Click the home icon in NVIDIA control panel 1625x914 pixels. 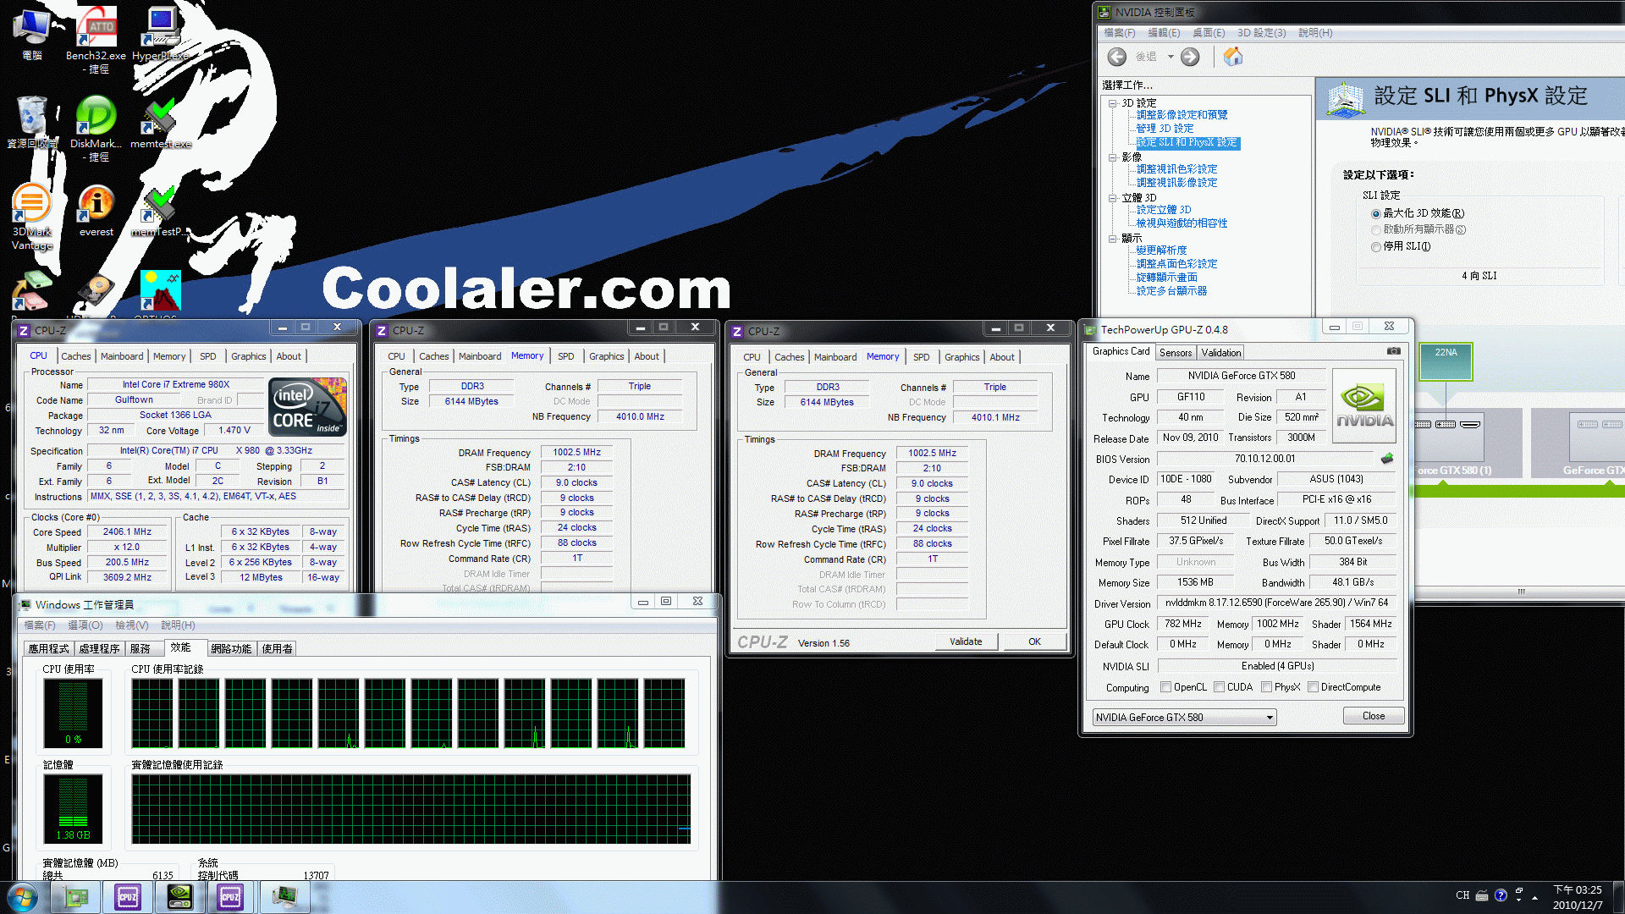click(1233, 56)
